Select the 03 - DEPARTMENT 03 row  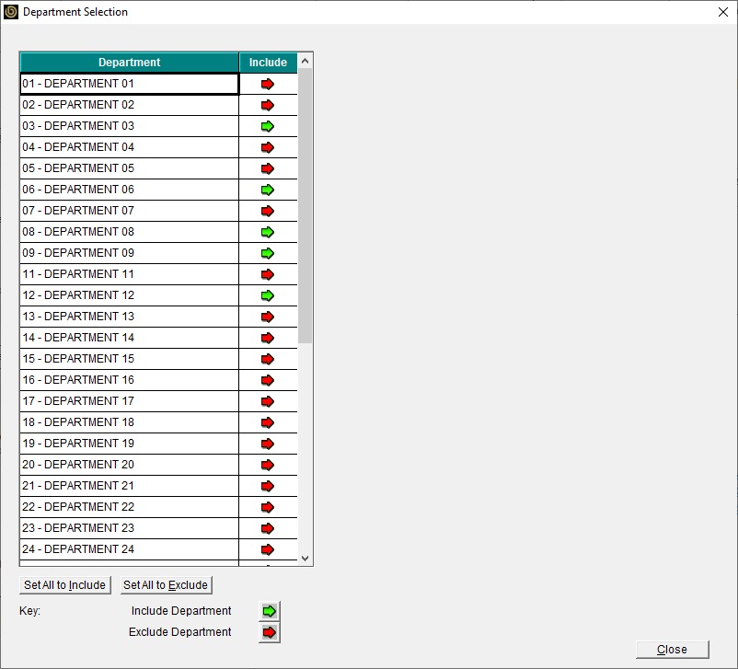(130, 126)
